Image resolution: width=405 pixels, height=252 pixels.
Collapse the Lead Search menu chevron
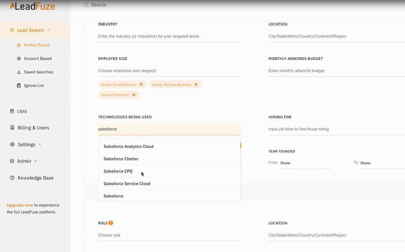pyautogui.click(x=49, y=30)
